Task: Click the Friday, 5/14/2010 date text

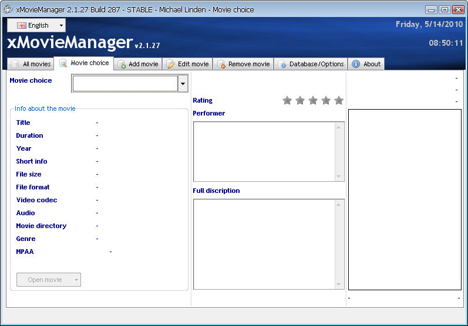Action: [429, 24]
